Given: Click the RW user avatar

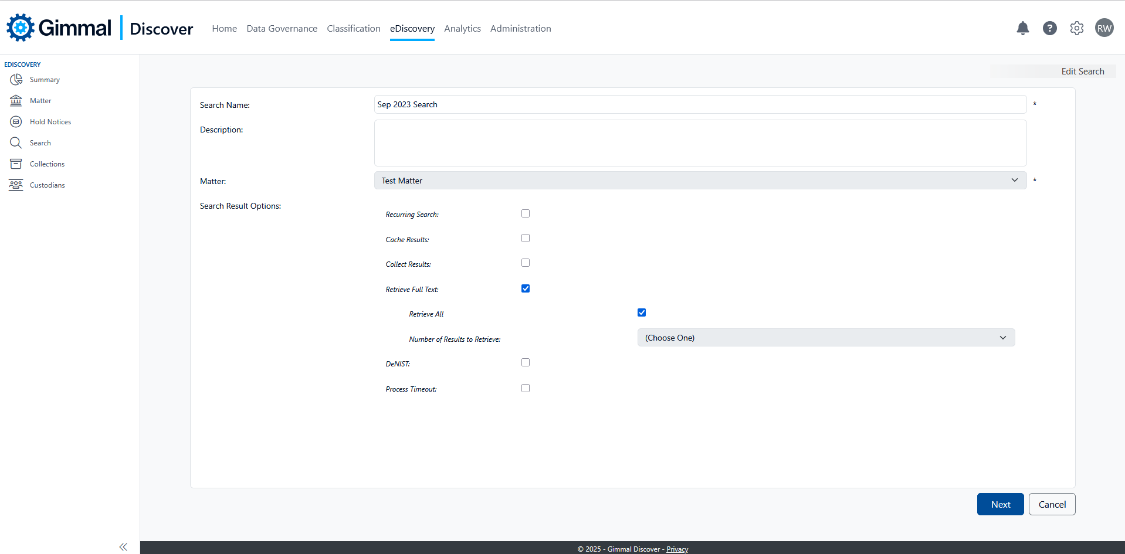Looking at the screenshot, I should (x=1104, y=28).
